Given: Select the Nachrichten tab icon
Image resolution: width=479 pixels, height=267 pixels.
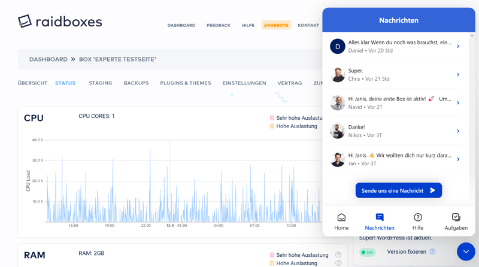Looking at the screenshot, I should point(380,217).
